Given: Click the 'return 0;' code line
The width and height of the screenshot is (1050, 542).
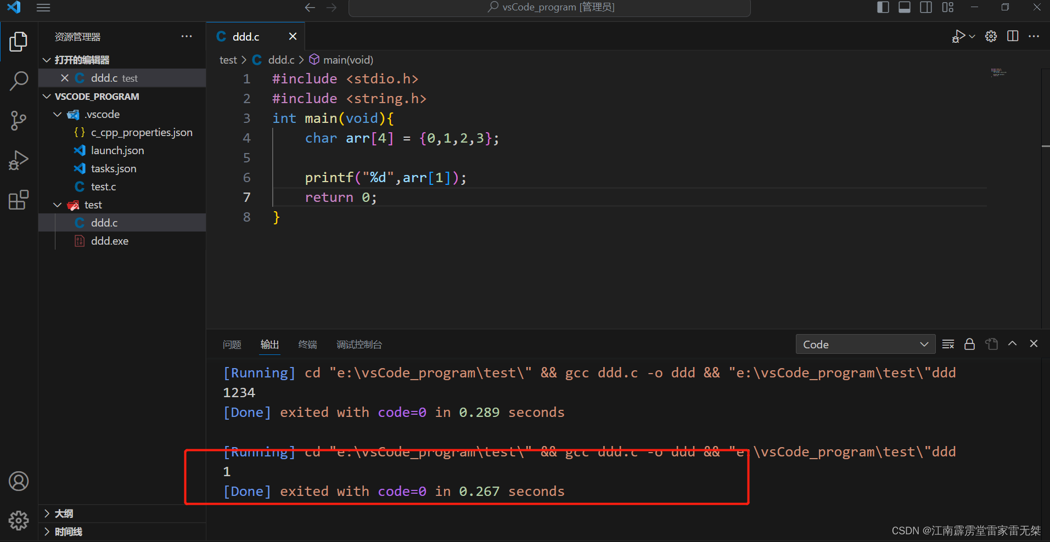Looking at the screenshot, I should point(341,197).
